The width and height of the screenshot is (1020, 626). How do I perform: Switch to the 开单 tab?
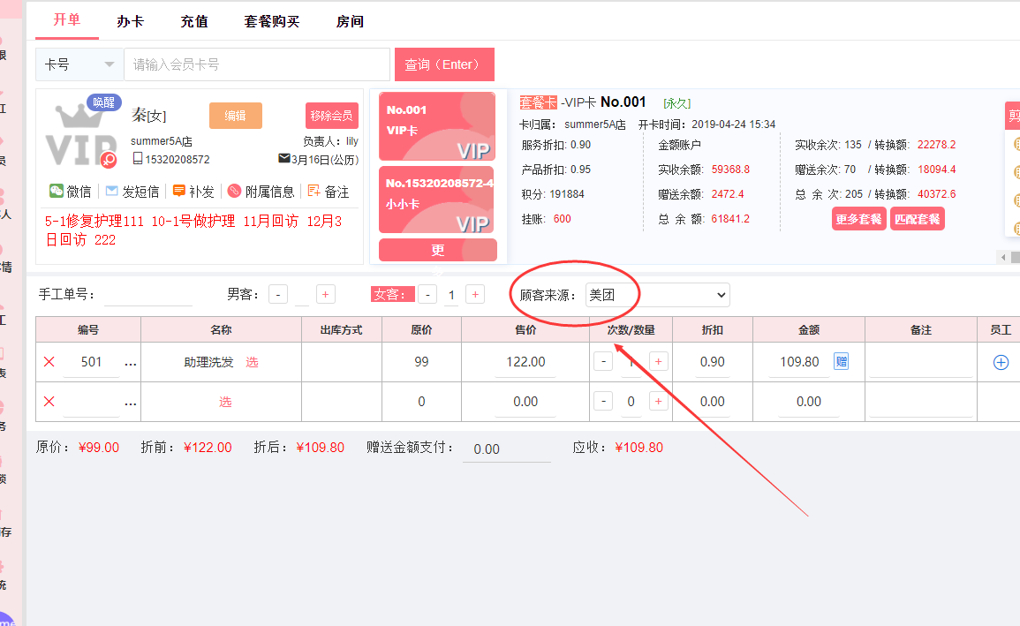click(66, 20)
